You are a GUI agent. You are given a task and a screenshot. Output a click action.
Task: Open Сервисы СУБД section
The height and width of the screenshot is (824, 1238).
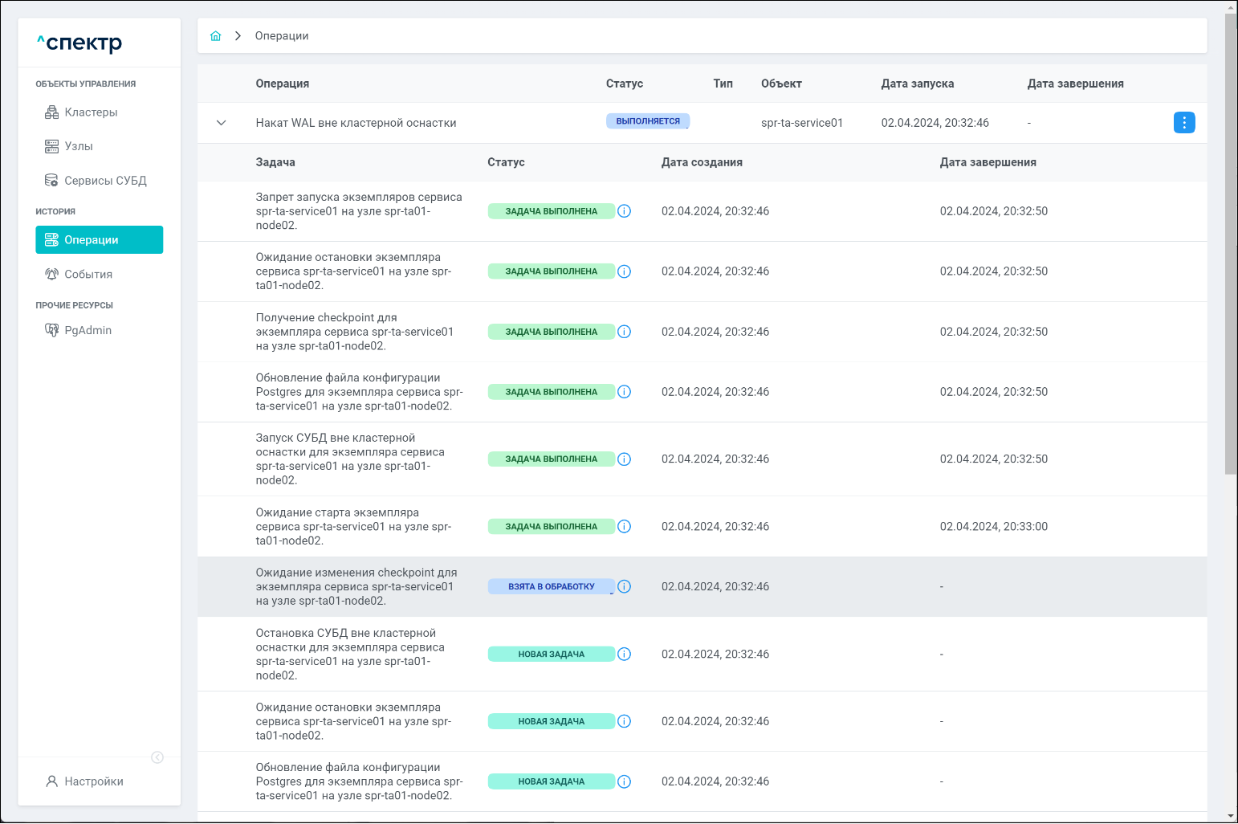[x=105, y=181]
